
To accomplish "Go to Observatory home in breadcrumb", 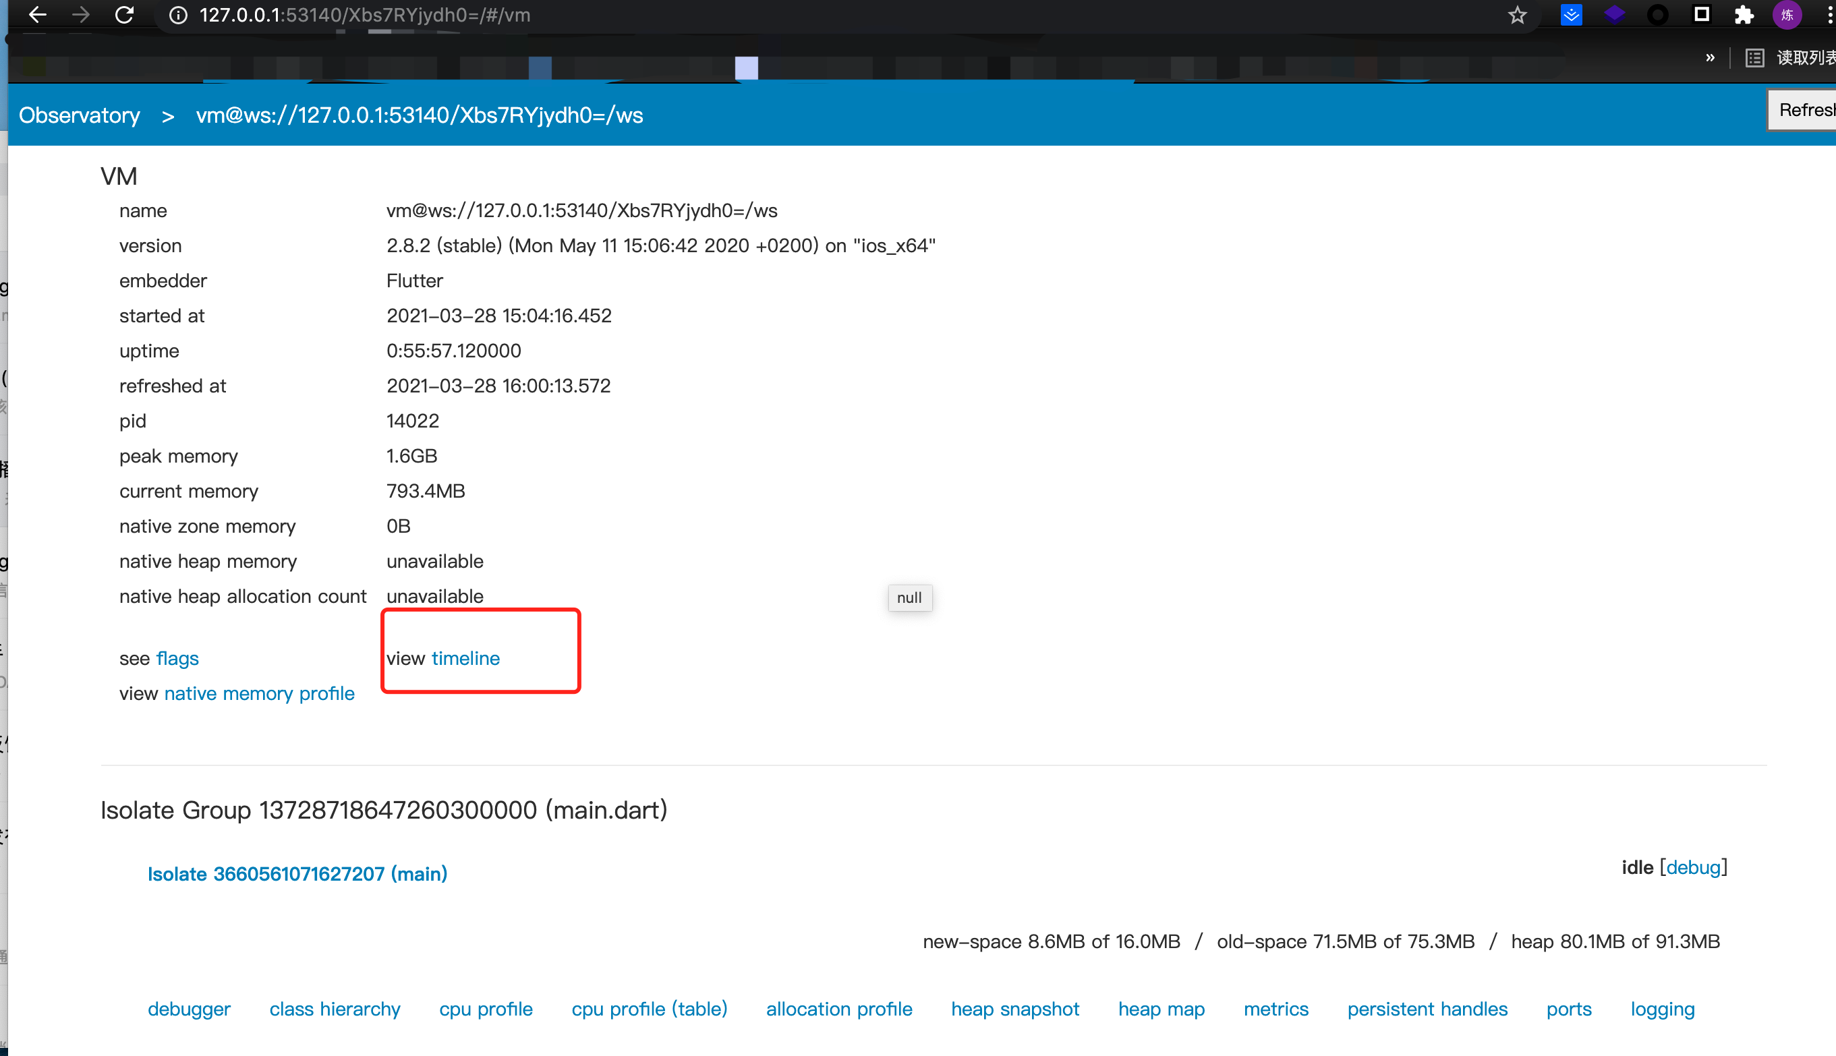I will 79,115.
